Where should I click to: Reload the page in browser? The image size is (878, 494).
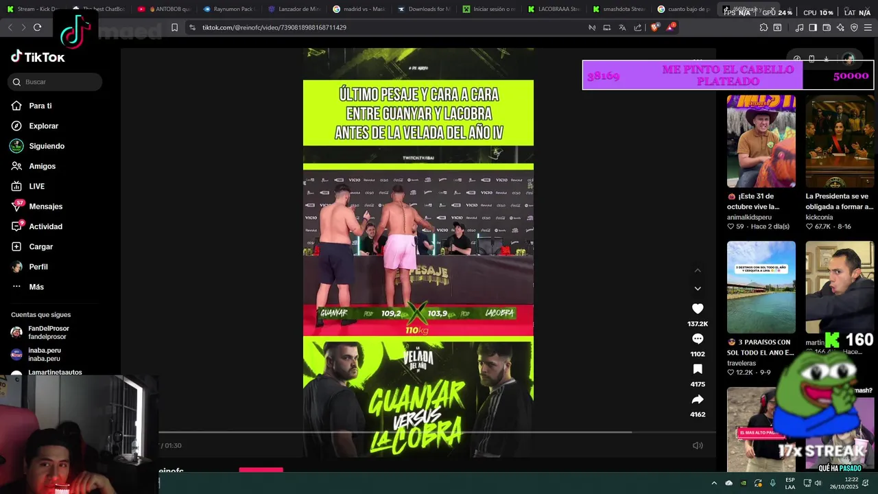pyautogui.click(x=37, y=27)
